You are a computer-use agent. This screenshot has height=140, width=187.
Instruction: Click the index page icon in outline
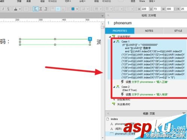108,119
